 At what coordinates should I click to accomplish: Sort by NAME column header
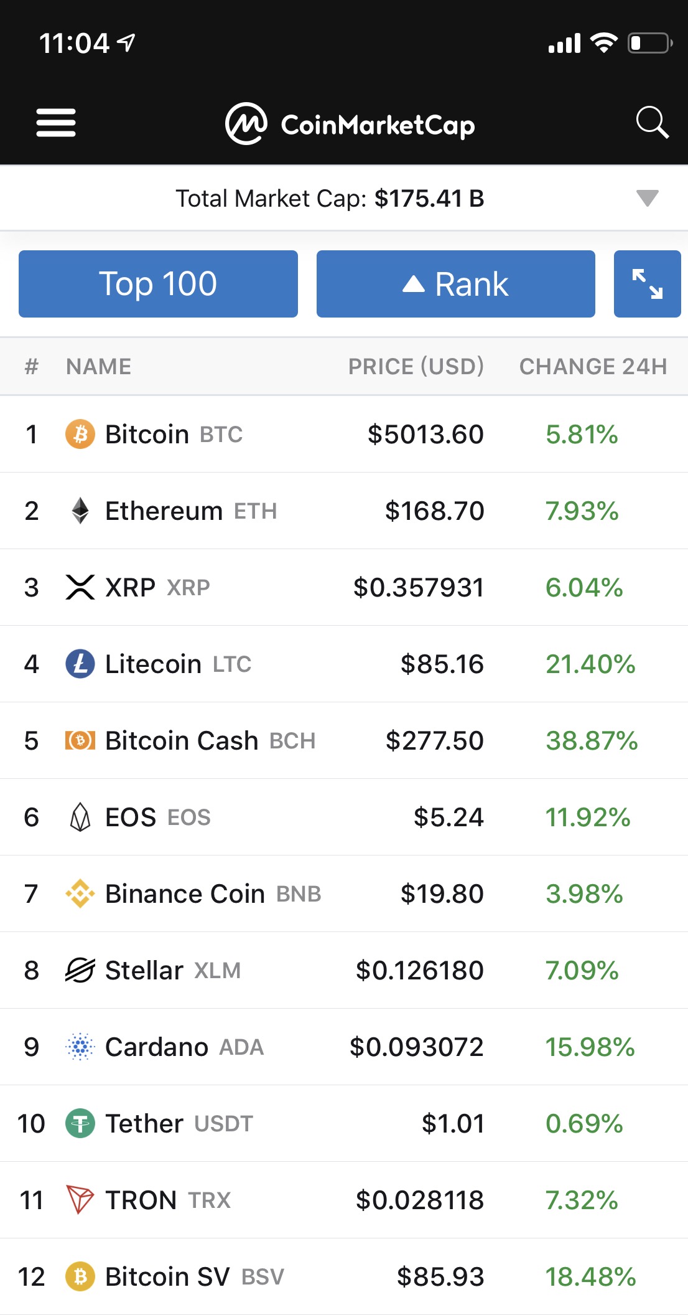click(99, 366)
